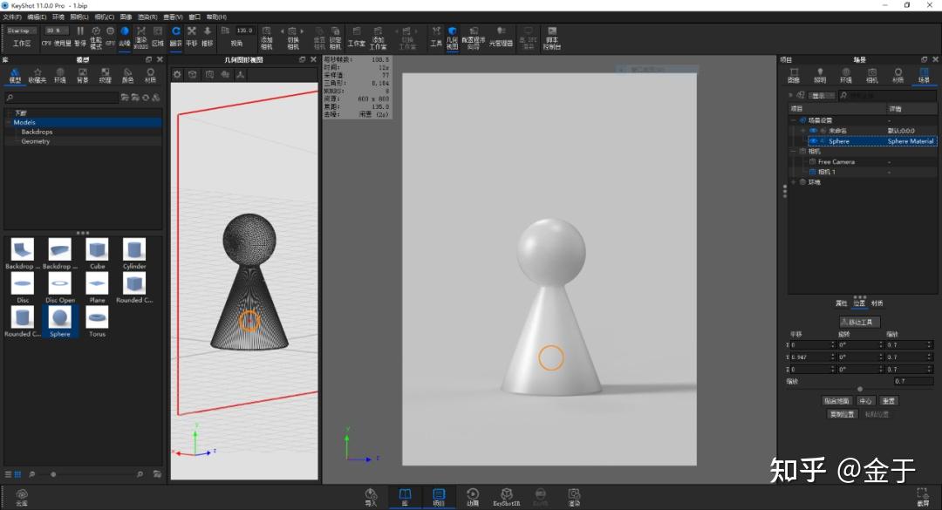Pause the real-time render (暂停)
The height and width of the screenshot is (510, 942).
[x=80, y=31]
